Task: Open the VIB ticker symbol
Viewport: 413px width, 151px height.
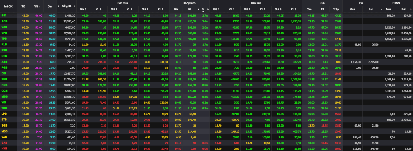Action: (x=4, y=102)
